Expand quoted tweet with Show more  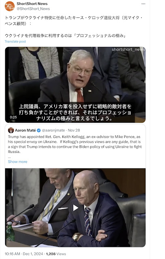pos(17,162)
